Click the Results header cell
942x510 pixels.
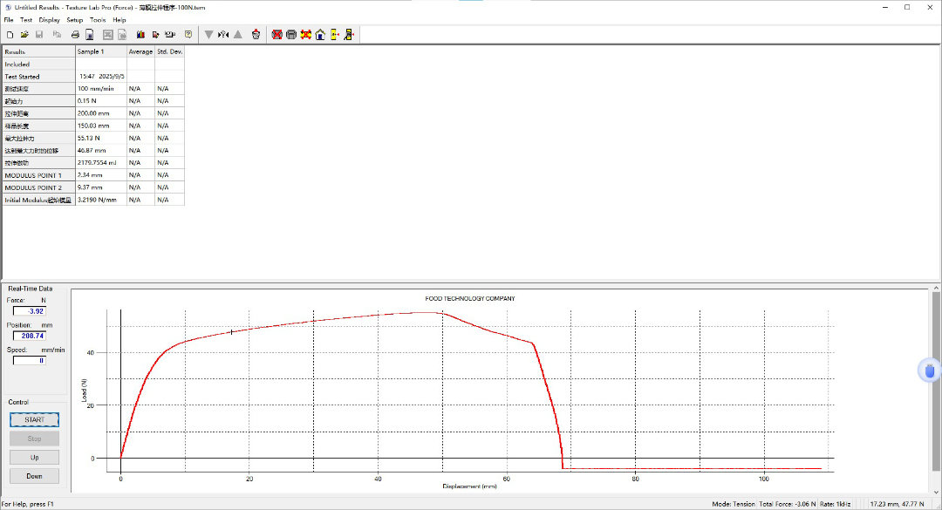39,51
